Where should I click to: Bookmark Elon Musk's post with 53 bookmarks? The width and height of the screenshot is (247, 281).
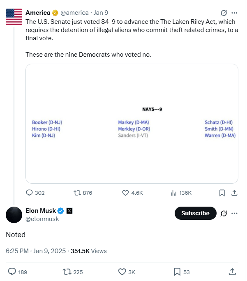[x=177, y=272]
